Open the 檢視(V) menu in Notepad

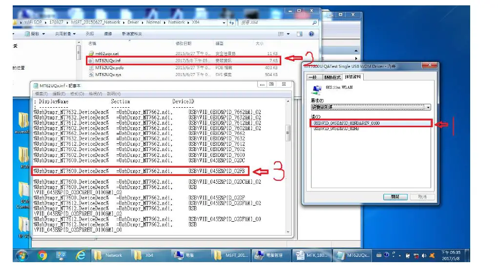[96, 94]
